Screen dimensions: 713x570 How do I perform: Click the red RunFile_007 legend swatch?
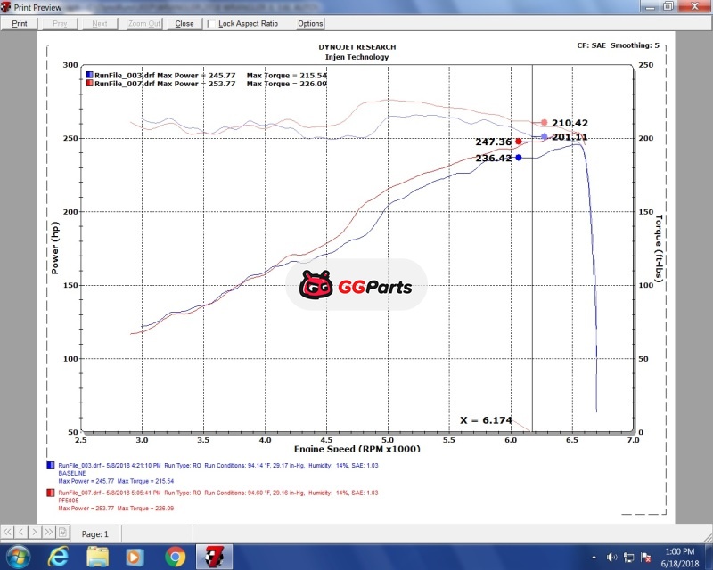click(x=89, y=84)
